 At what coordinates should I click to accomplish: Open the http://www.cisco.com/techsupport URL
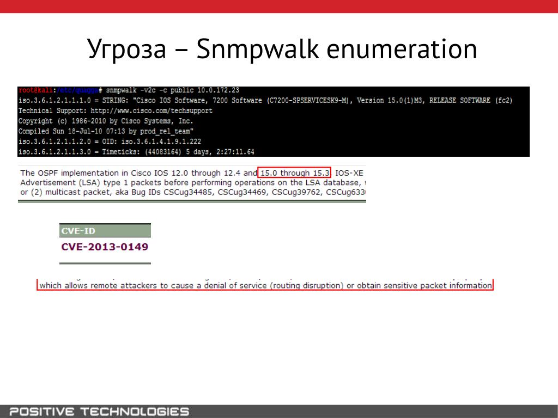click(x=151, y=111)
